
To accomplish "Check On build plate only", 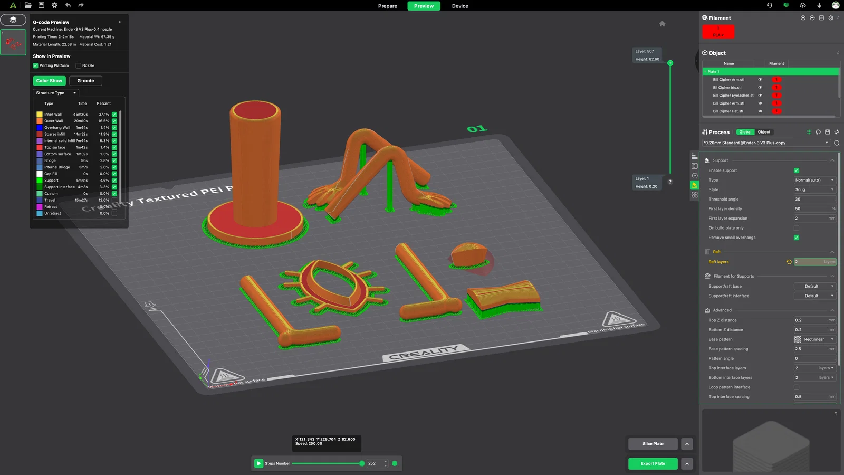I will (x=797, y=228).
